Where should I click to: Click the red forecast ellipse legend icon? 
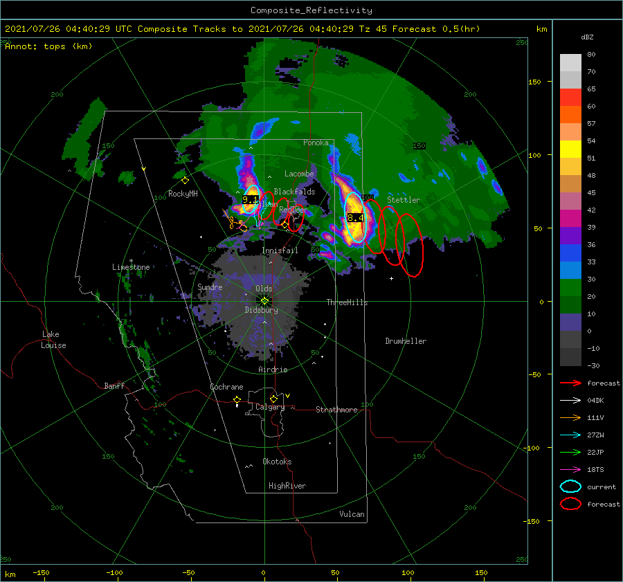570,504
